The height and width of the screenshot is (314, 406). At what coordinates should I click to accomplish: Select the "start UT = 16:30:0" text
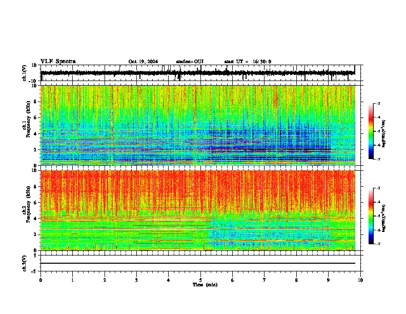pyautogui.click(x=248, y=62)
